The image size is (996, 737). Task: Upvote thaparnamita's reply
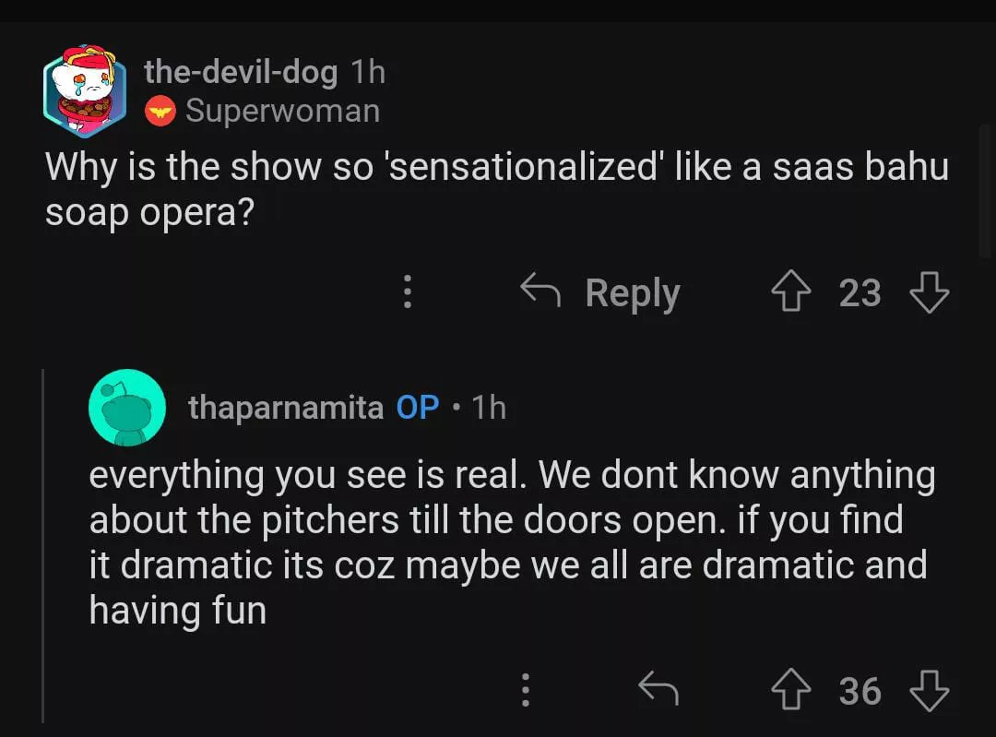point(789,691)
